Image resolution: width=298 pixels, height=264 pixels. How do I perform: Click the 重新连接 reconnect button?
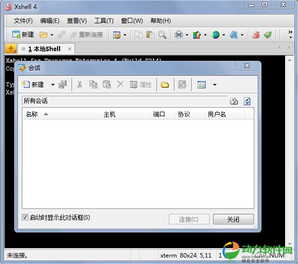click(86, 35)
